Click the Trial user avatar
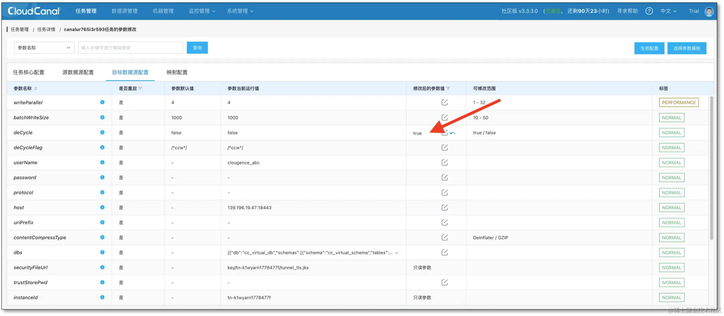This screenshot has width=724, height=316. 709,11
